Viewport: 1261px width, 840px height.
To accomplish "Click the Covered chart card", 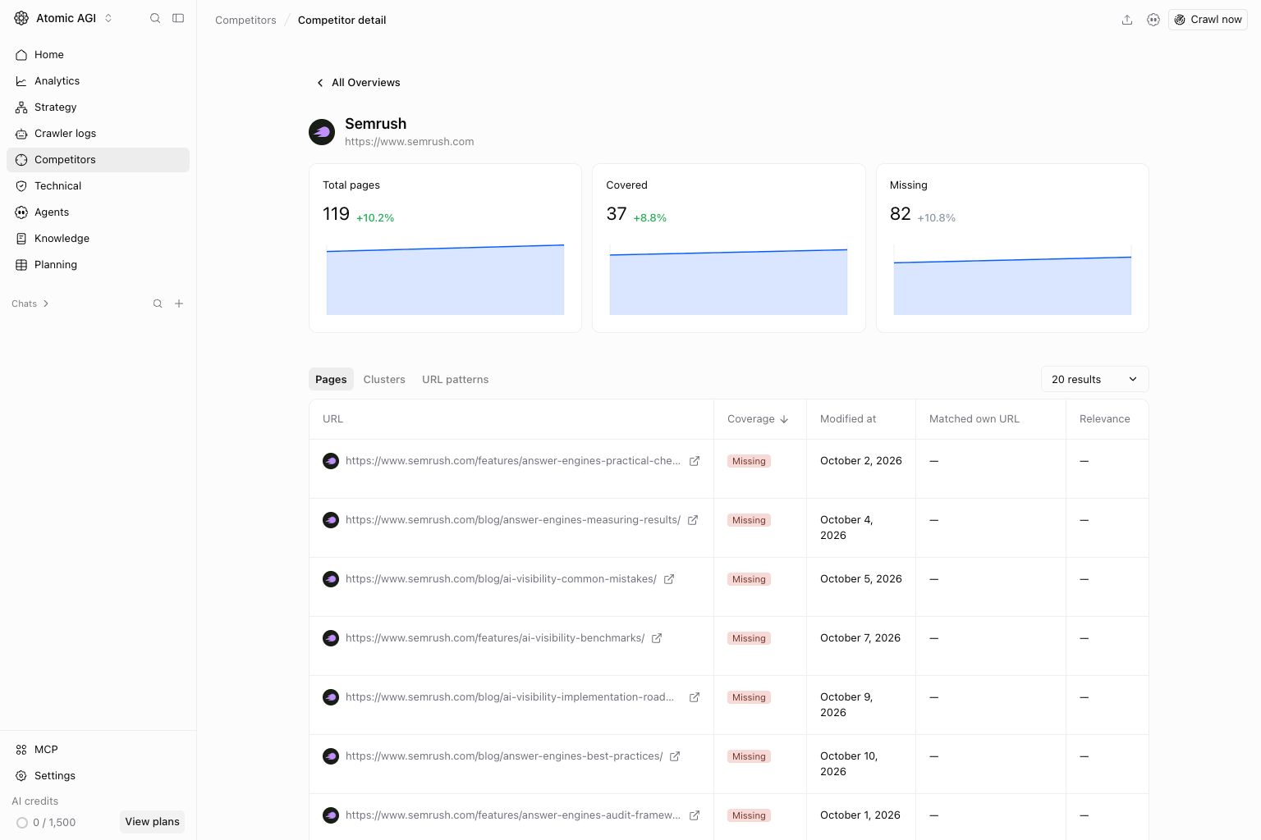I will pyautogui.click(x=729, y=248).
